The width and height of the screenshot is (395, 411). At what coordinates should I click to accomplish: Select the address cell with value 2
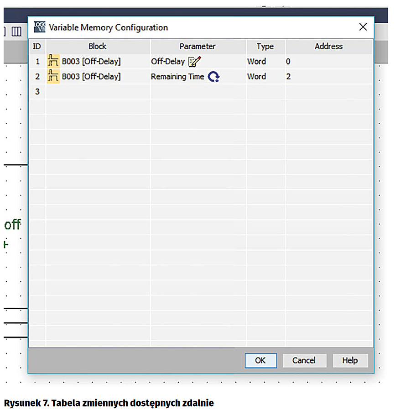[328, 76]
